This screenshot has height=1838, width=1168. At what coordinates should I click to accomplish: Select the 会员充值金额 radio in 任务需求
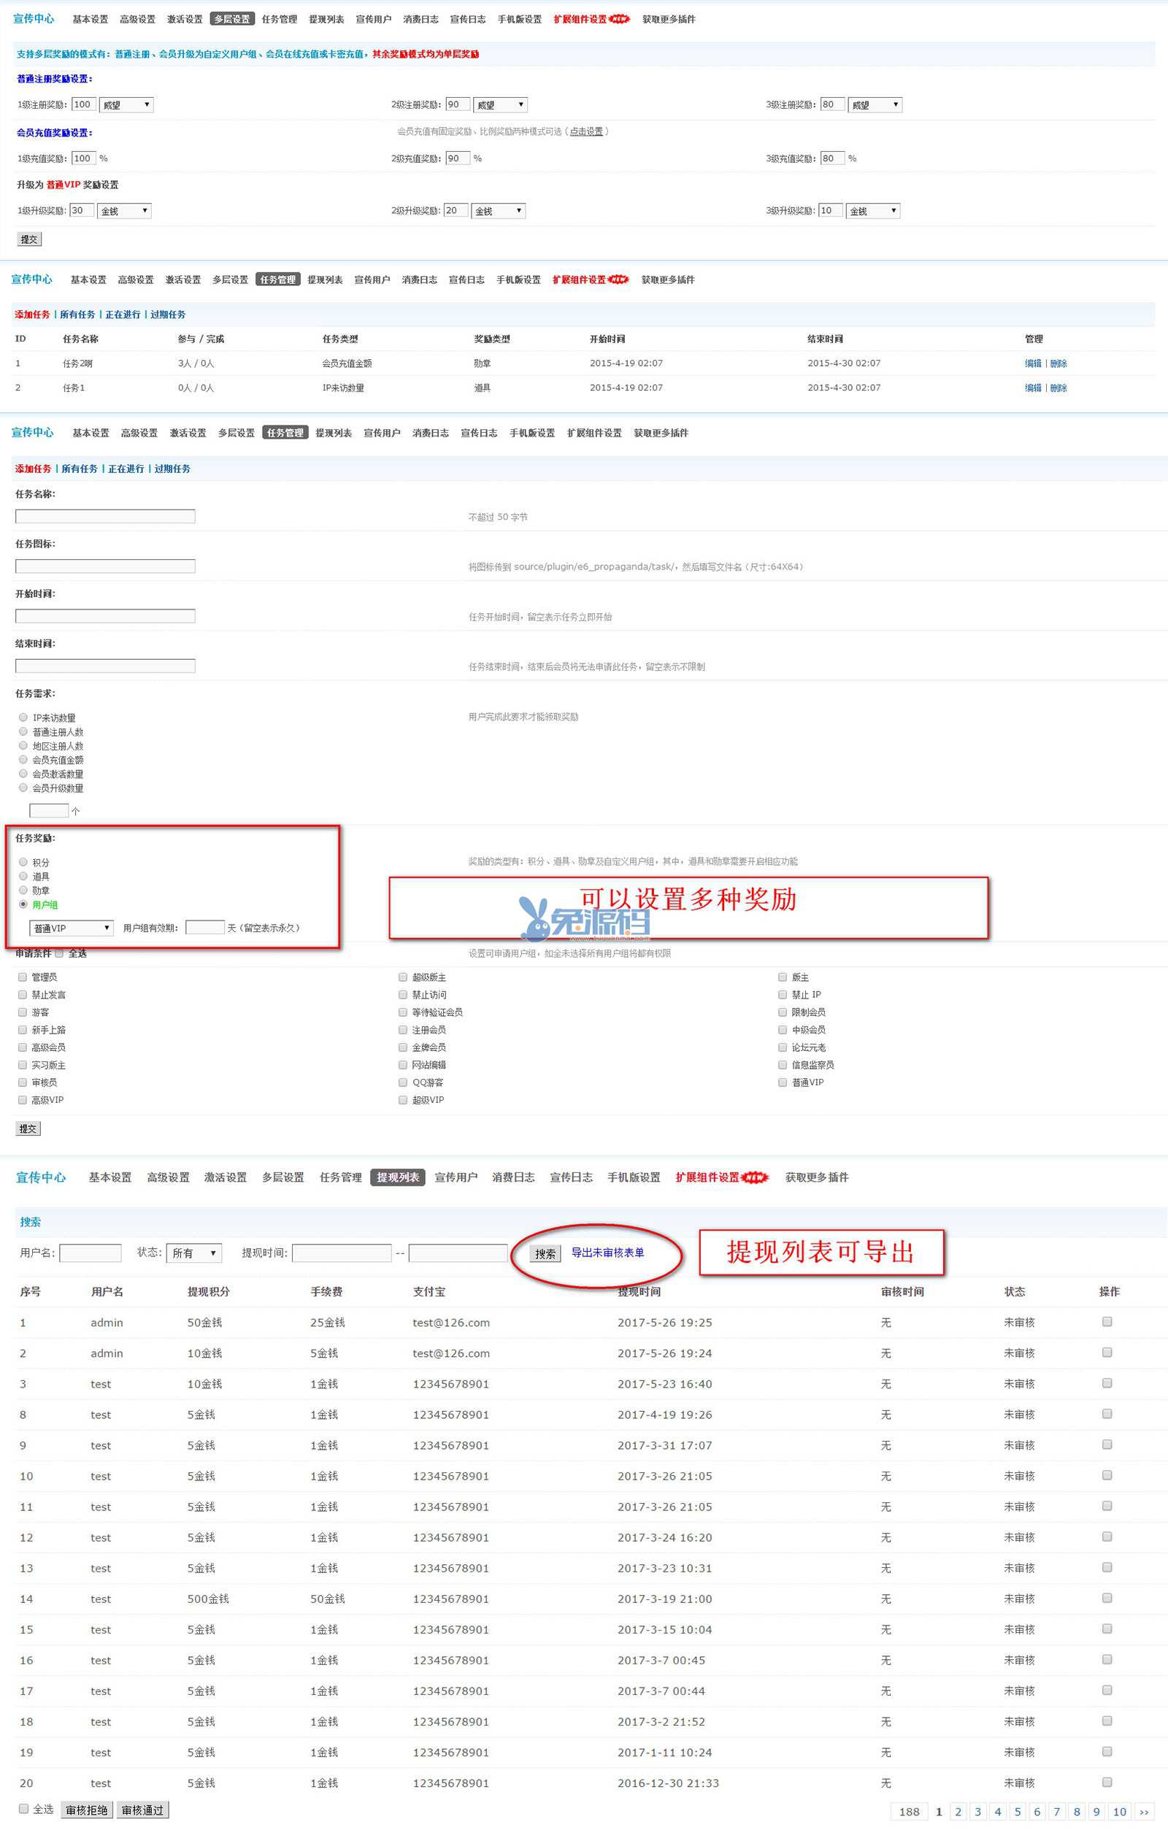click(x=23, y=759)
